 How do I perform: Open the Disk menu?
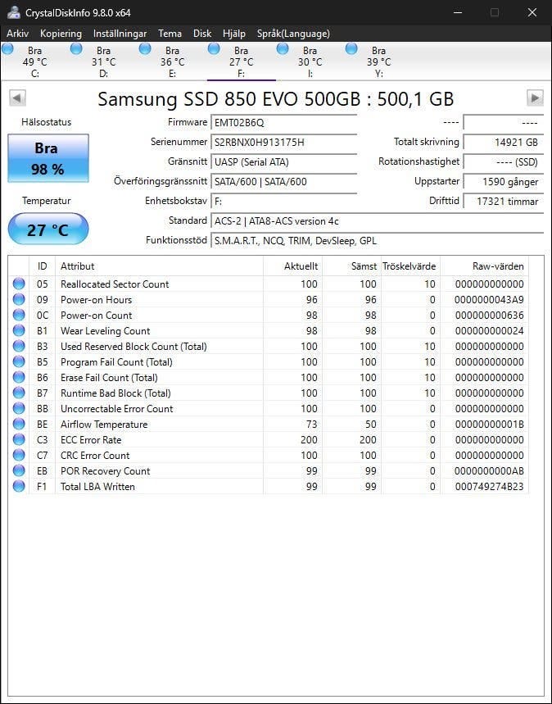(202, 34)
